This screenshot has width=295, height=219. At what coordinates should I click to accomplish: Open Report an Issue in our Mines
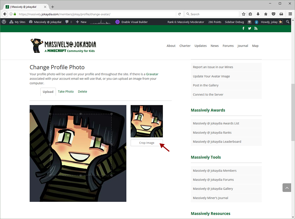pyautogui.click(x=226, y=67)
